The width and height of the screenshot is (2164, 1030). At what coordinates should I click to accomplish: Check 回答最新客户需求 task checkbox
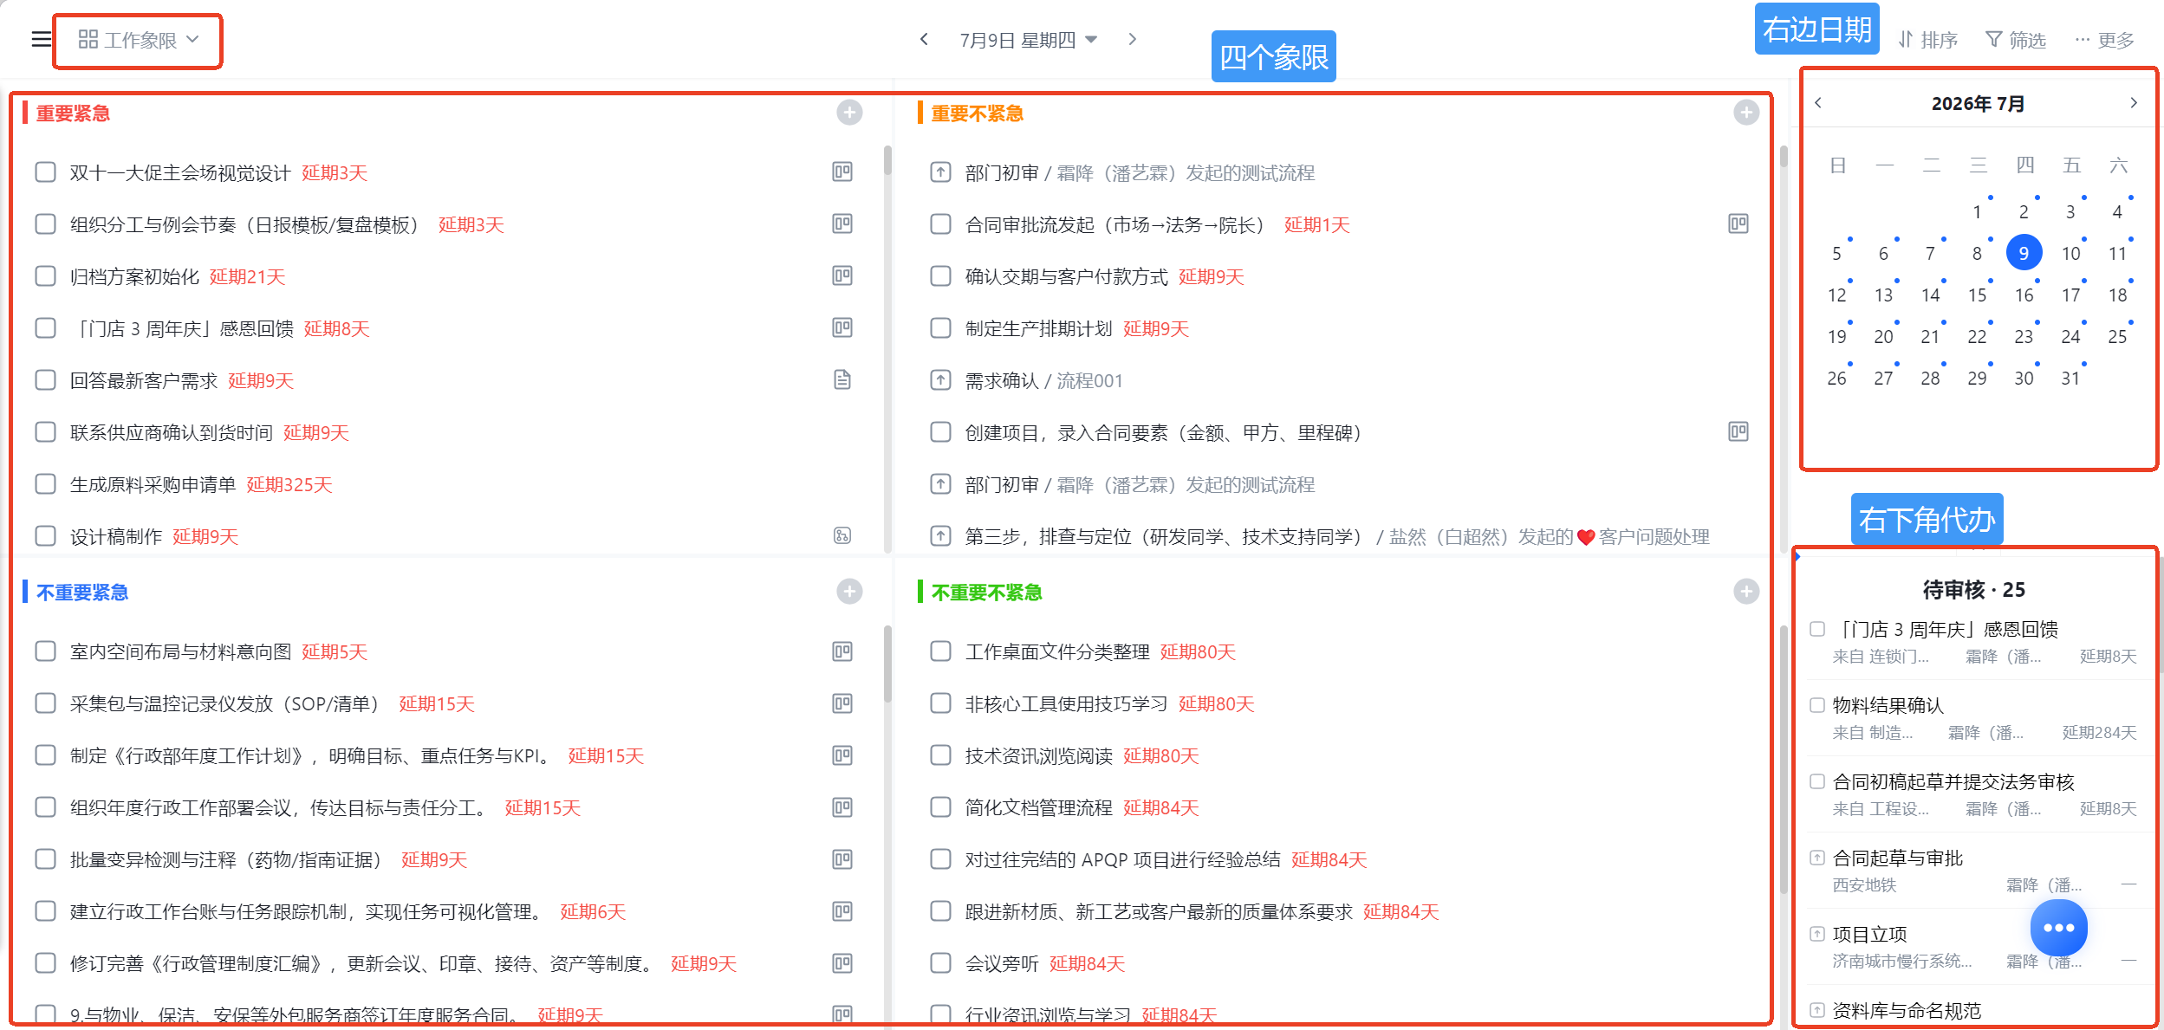pyautogui.click(x=45, y=380)
